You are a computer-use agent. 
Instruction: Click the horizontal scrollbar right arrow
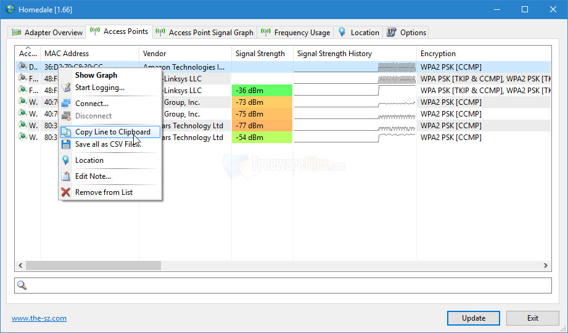point(546,265)
